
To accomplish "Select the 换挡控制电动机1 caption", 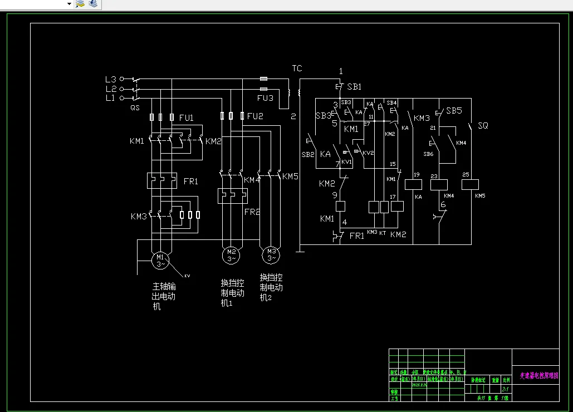I will 232,293.
